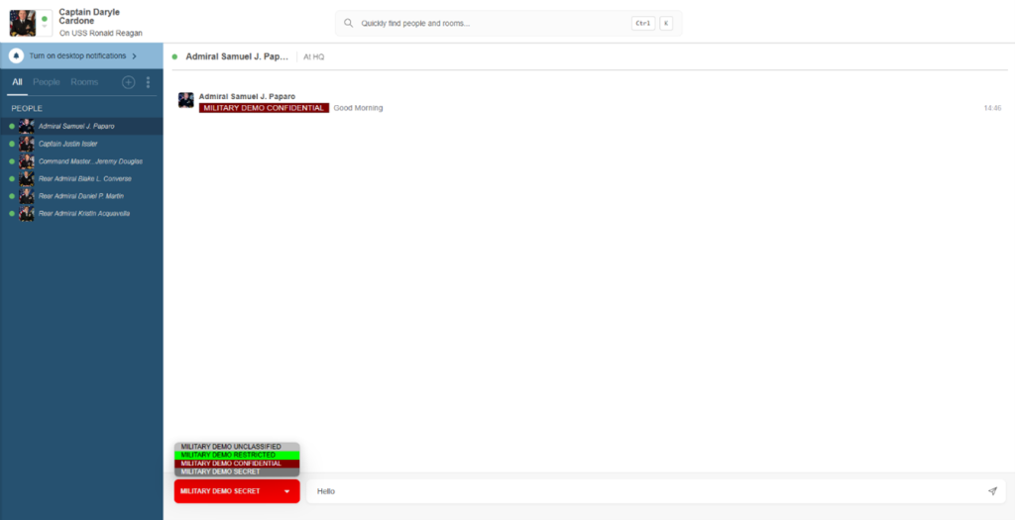Open the three-dot sidebar options menu
Image resolution: width=1015 pixels, height=520 pixels.
point(149,82)
